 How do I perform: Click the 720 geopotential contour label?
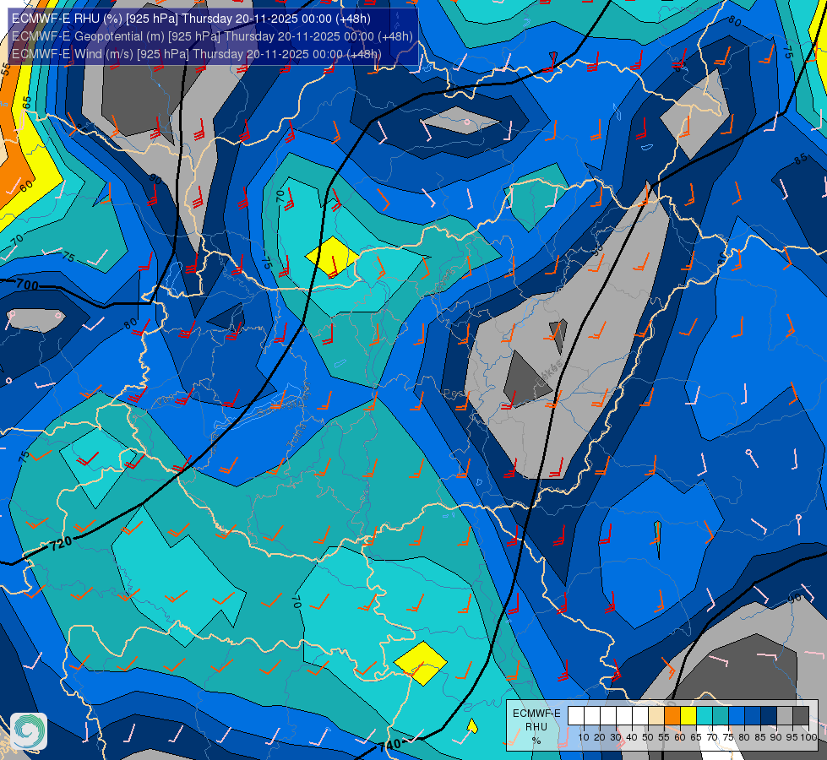61,543
